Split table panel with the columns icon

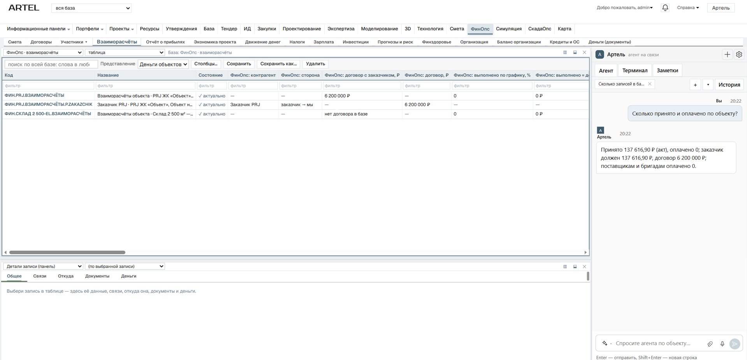(x=565, y=52)
